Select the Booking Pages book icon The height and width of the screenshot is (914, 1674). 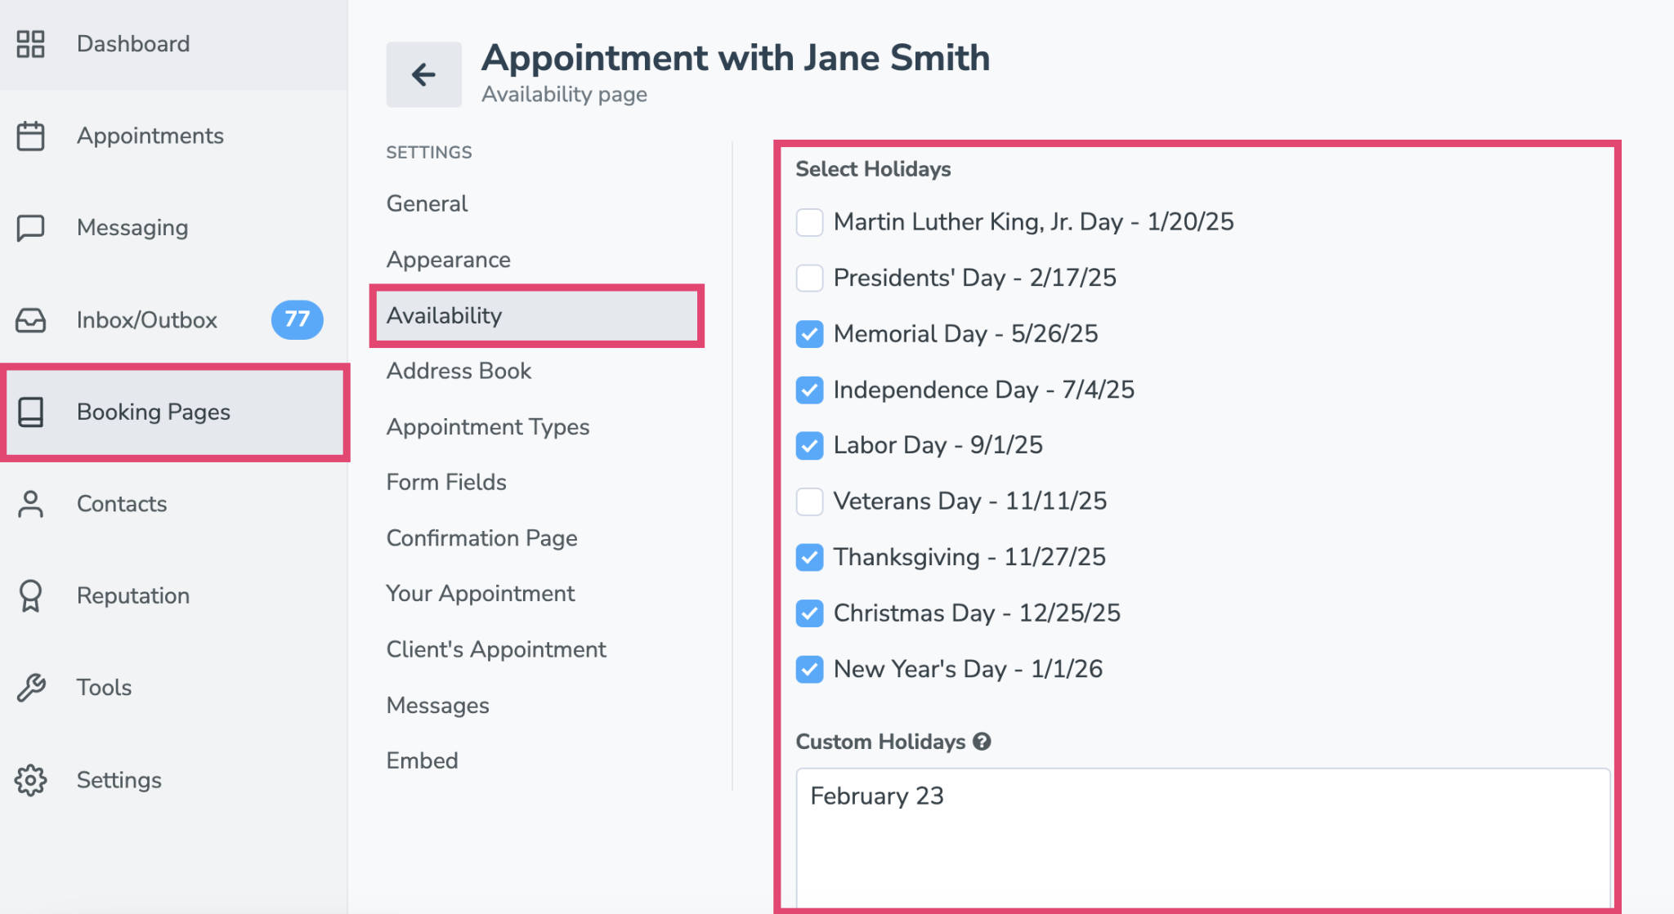tap(31, 412)
